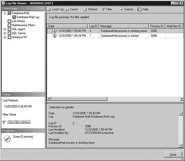The width and height of the screenshot is (185, 161).
Task: Open Filter... from the toolbar
Action: pos(108,9)
